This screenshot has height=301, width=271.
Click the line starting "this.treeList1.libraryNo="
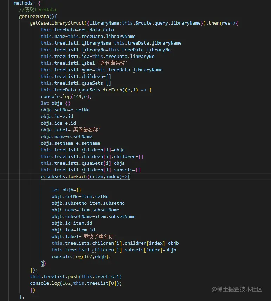[x=106, y=50]
